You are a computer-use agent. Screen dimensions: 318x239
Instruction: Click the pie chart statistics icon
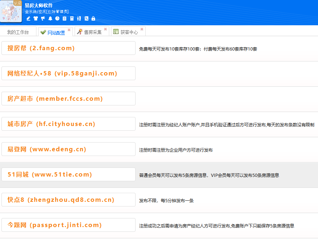57,18
